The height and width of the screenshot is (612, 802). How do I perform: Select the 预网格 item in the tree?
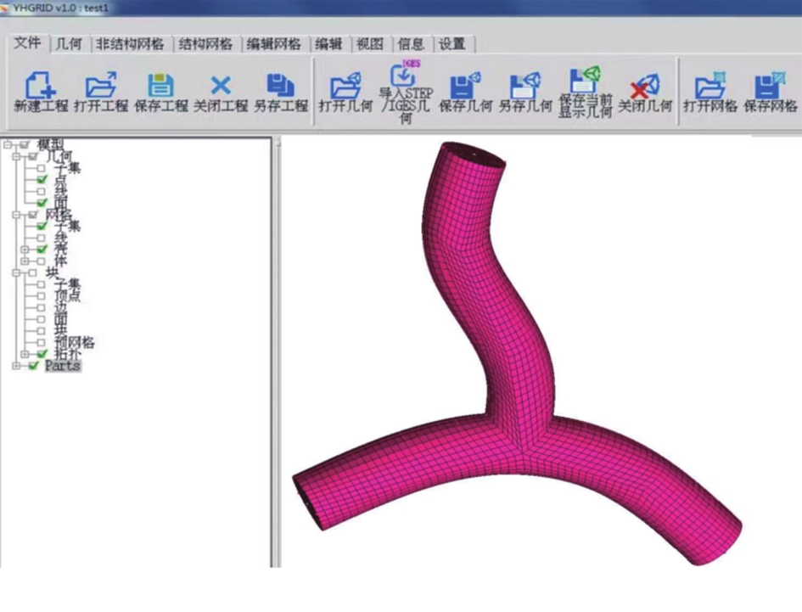[74, 342]
